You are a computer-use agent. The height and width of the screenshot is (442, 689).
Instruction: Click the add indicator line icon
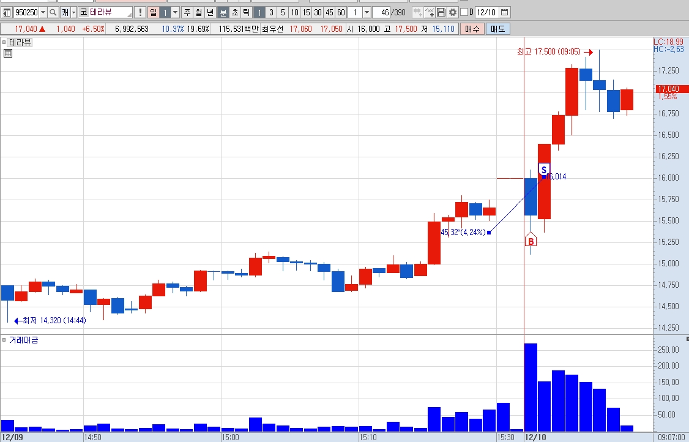coord(430,12)
